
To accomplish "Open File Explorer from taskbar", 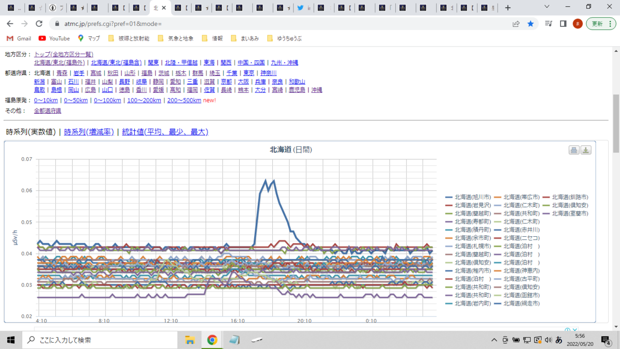I will (x=190, y=340).
